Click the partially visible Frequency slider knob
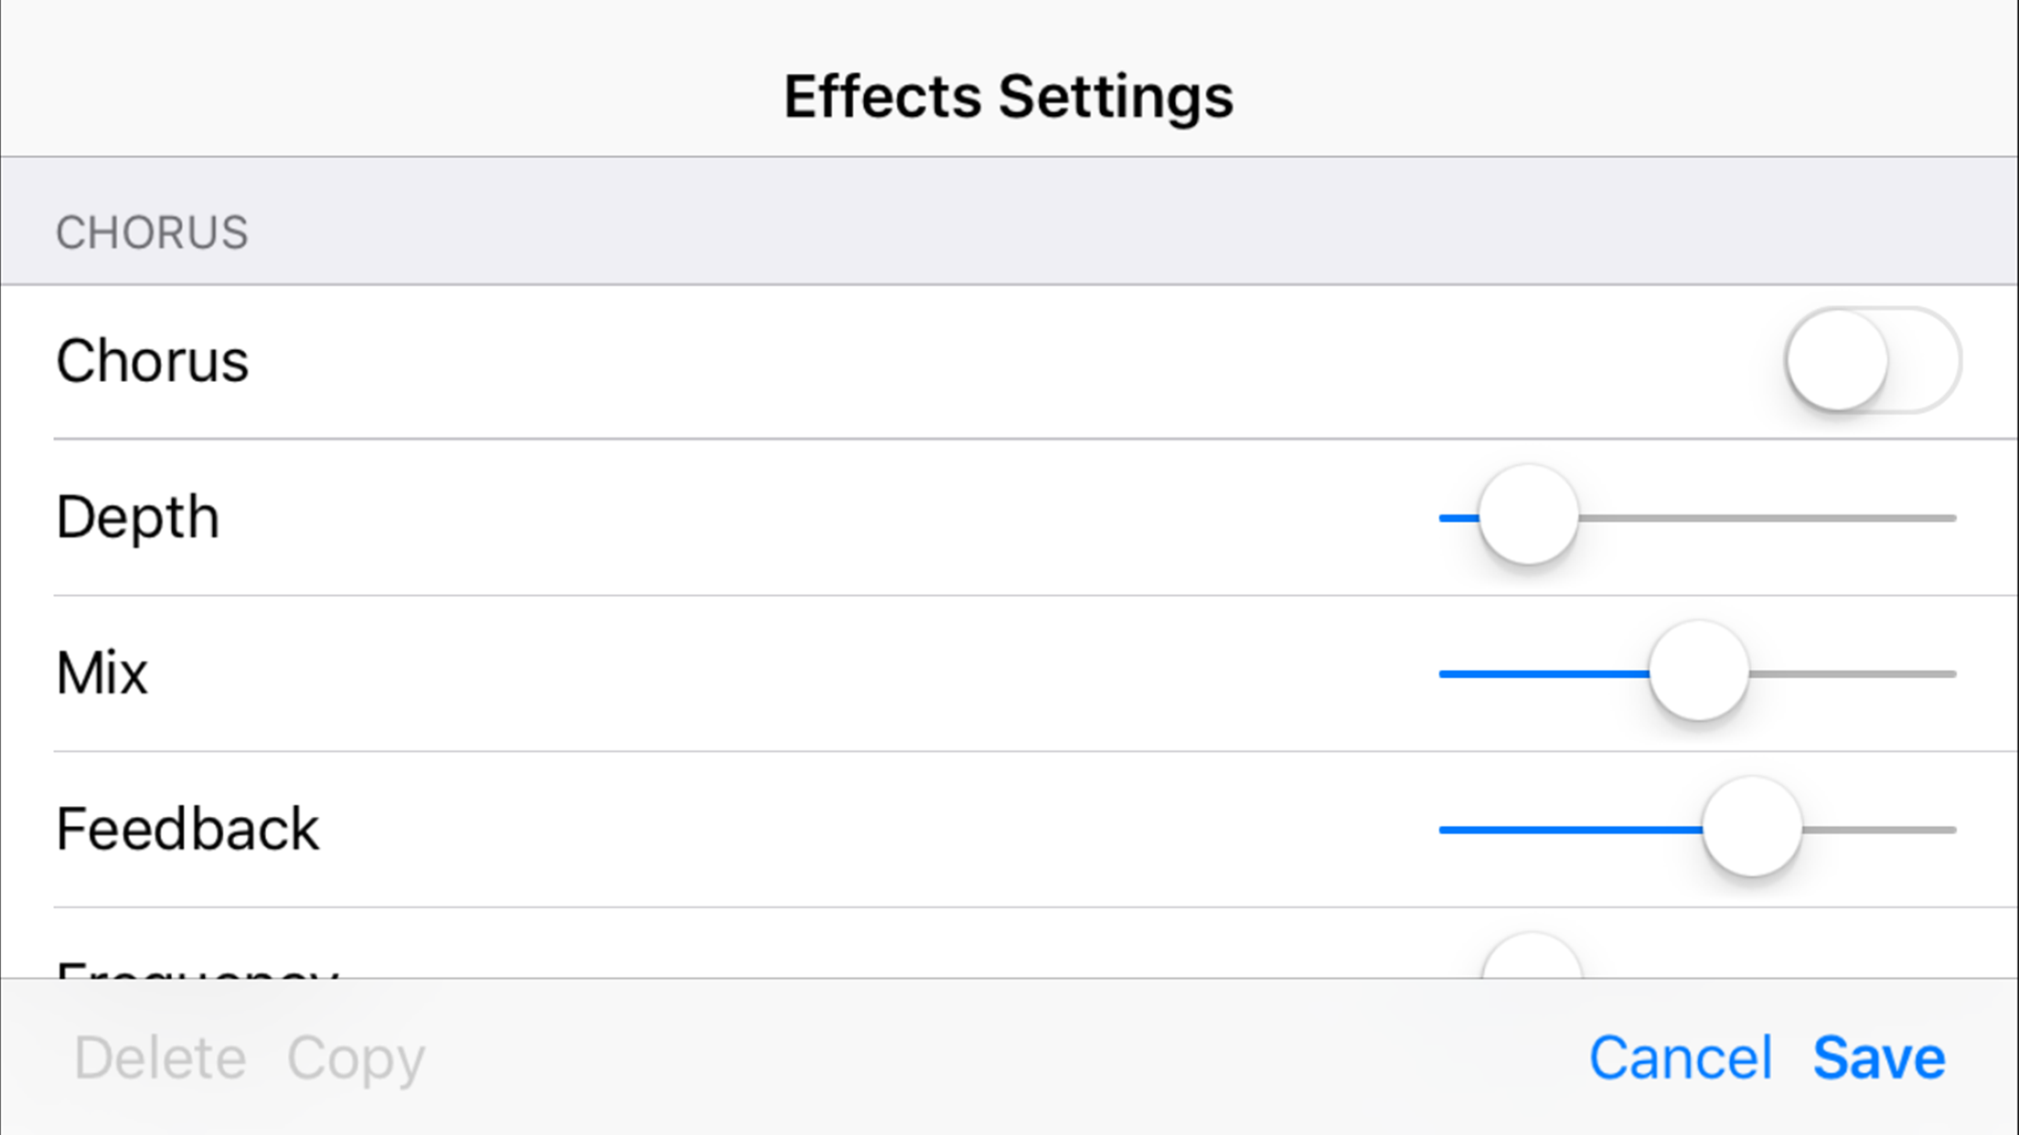The image size is (2019, 1135). [x=1532, y=960]
